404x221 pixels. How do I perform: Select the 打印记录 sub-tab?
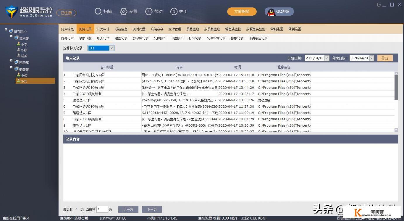(195, 38)
